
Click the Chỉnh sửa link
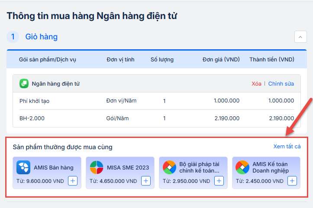click(x=281, y=83)
